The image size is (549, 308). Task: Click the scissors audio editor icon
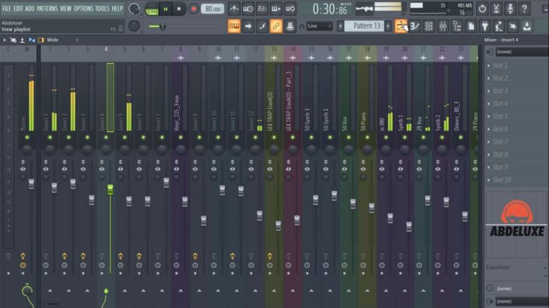pyautogui.click(x=496, y=9)
